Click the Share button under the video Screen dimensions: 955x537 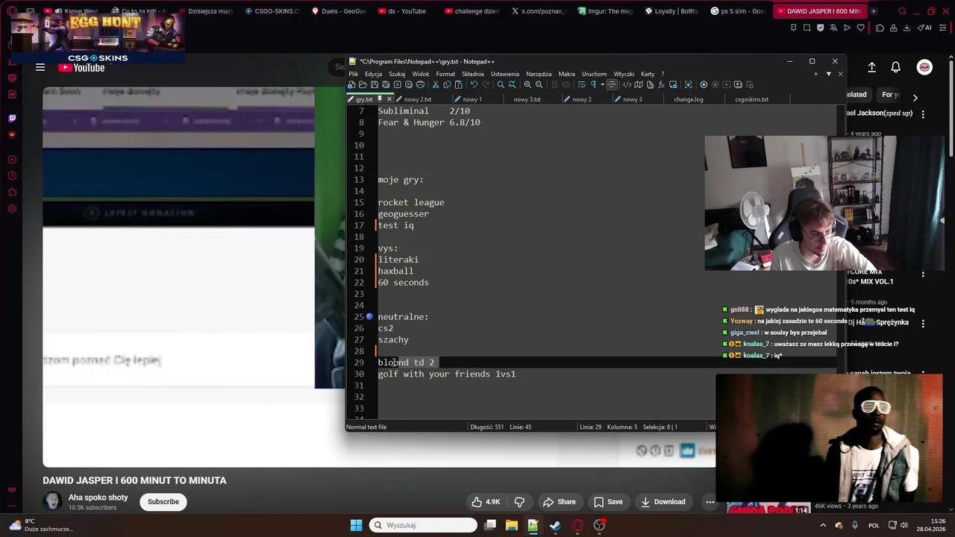pyautogui.click(x=560, y=502)
